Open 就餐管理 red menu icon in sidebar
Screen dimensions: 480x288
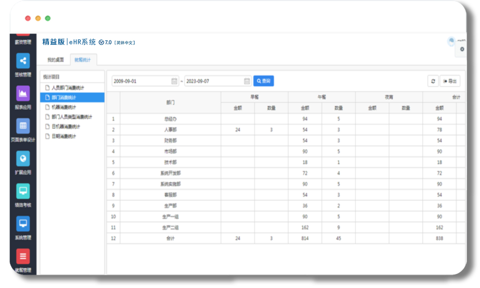[x=23, y=256]
